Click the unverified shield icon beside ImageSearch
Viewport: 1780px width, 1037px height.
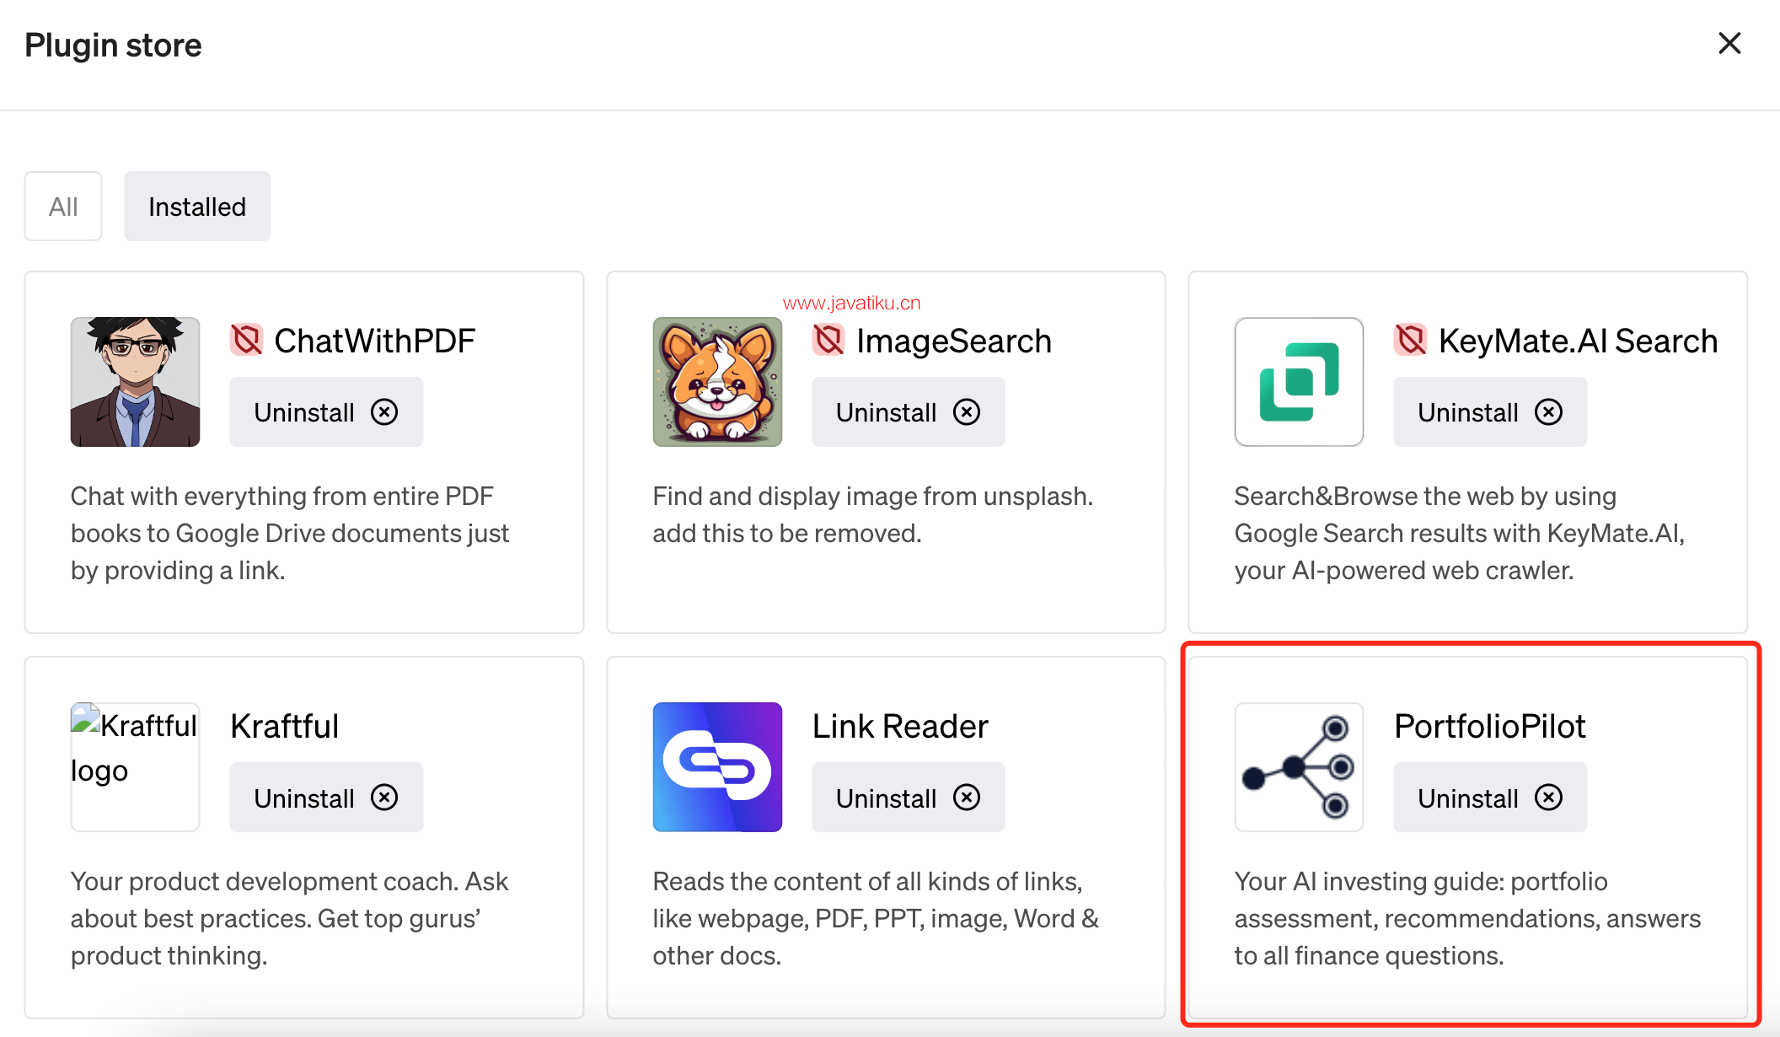[x=828, y=341]
